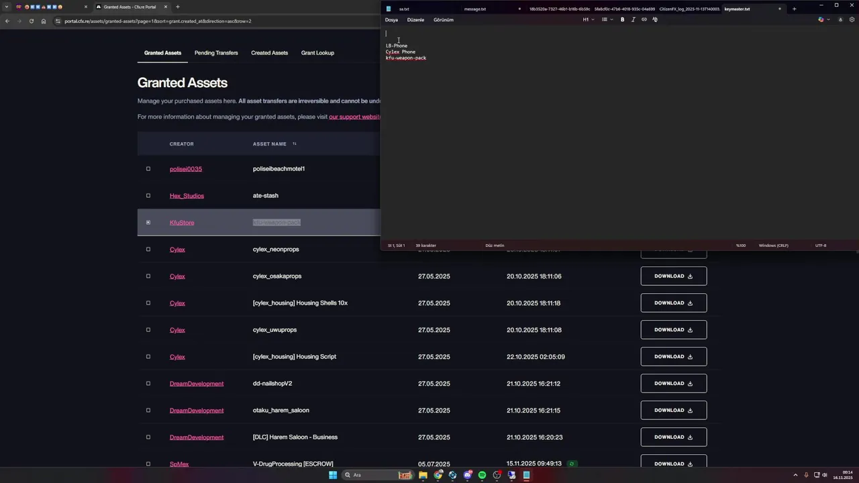Add a new Notepad tab
This screenshot has height=483, width=859.
pyautogui.click(x=794, y=9)
